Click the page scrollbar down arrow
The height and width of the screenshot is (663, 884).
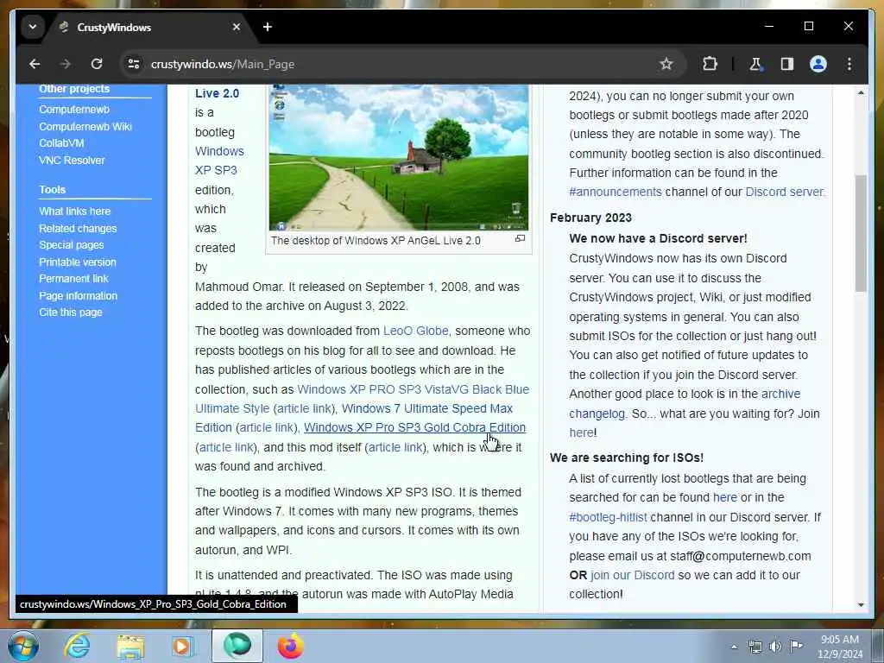pos(861,605)
